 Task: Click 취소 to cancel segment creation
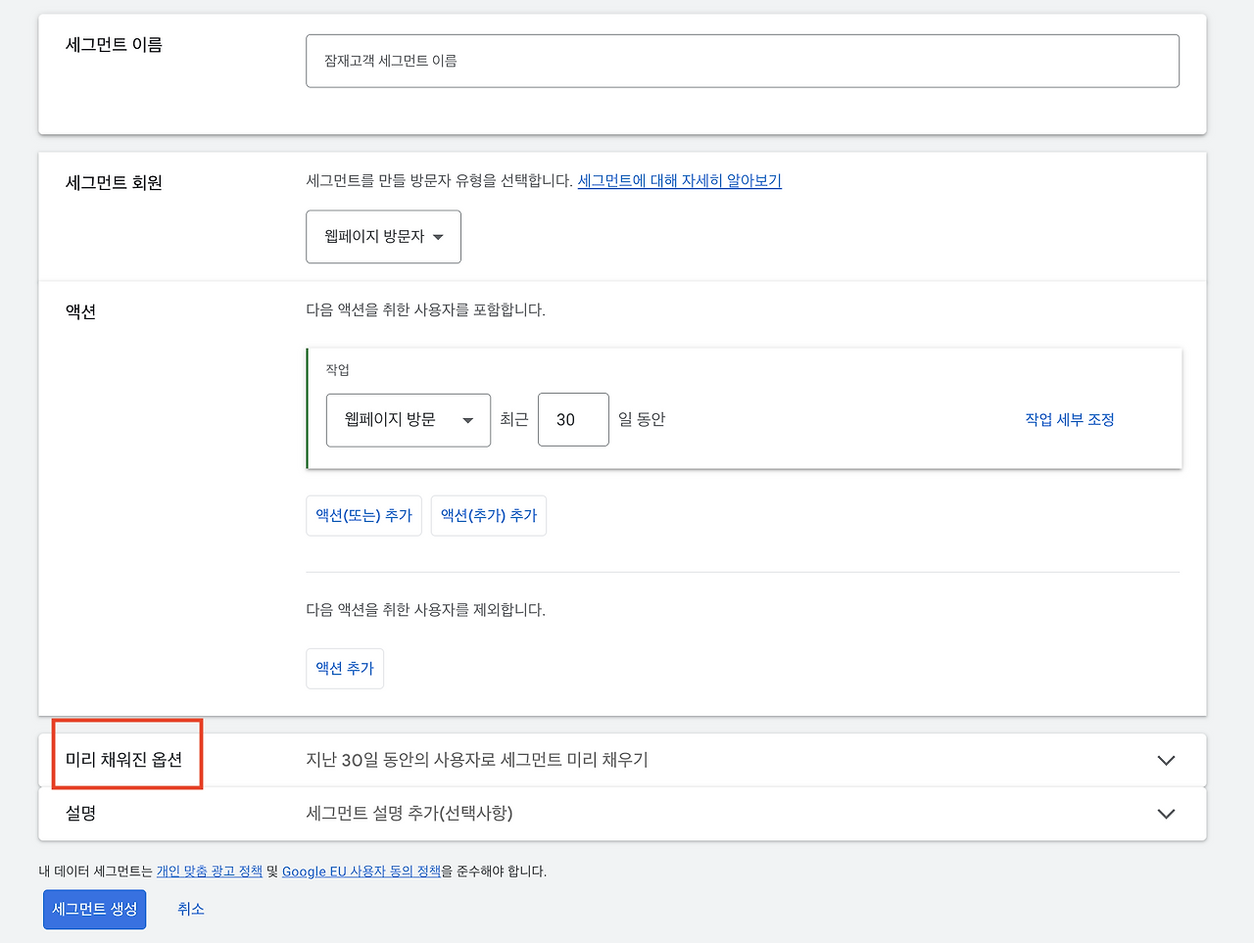point(190,909)
